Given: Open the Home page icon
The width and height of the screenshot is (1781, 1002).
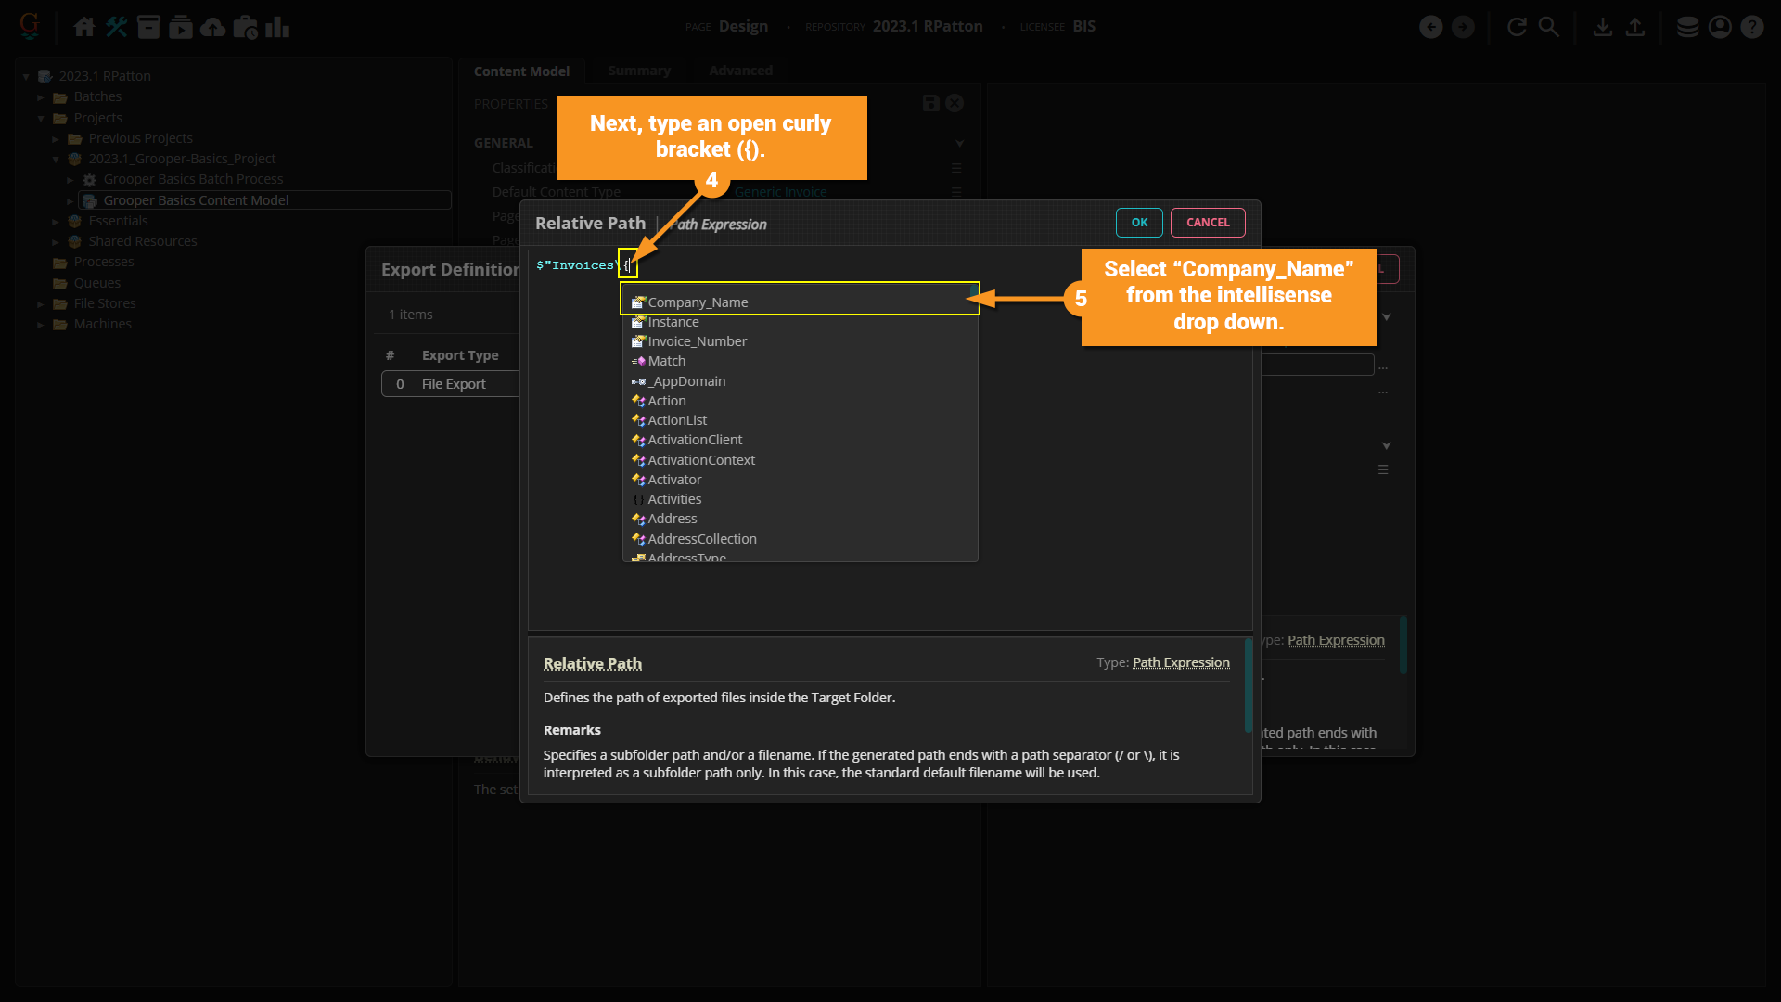Looking at the screenshot, I should point(84,27).
